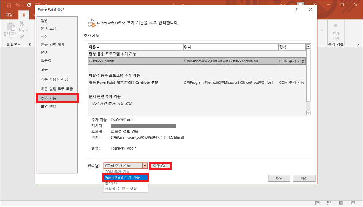
Task: Choose PowerPoint 추가 기능 from dropdown list
Action: point(125,178)
